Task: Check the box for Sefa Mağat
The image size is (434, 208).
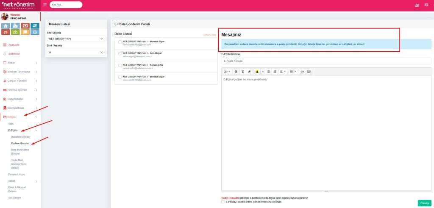Action: coord(120,53)
